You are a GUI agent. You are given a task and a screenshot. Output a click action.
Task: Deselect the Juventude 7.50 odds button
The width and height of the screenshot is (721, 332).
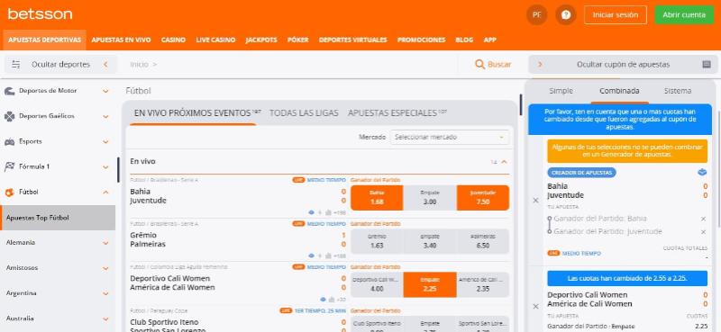click(x=483, y=198)
